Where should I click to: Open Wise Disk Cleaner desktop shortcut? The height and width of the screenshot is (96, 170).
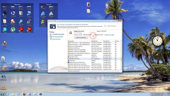[51, 8]
